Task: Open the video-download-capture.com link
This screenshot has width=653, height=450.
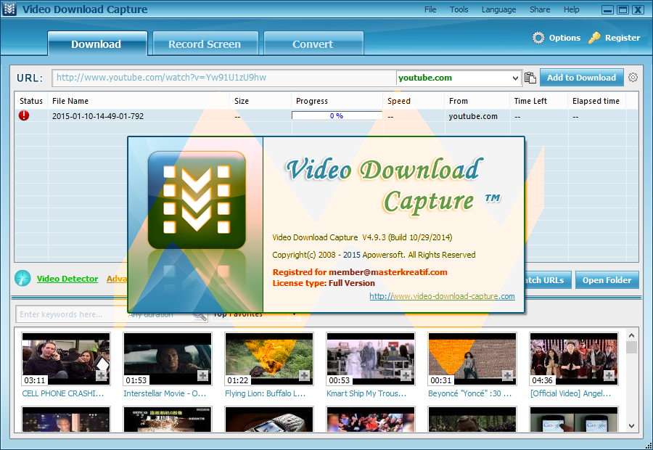Action: [442, 296]
